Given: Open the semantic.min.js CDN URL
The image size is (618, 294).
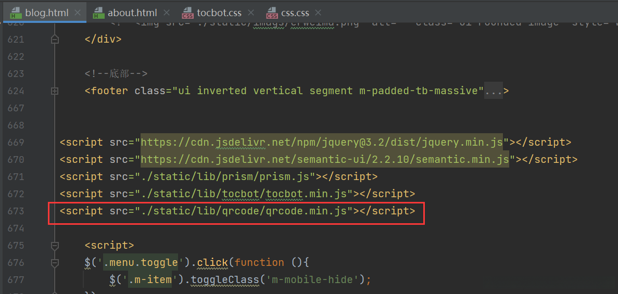Looking at the screenshot, I should pyautogui.click(x=325, y=160).
